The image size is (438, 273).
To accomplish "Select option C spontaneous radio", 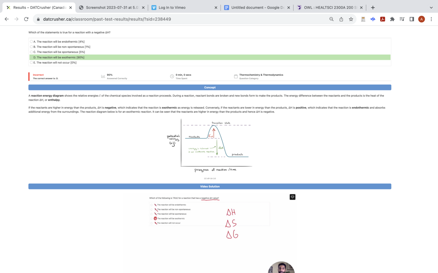I will [32, 52].
